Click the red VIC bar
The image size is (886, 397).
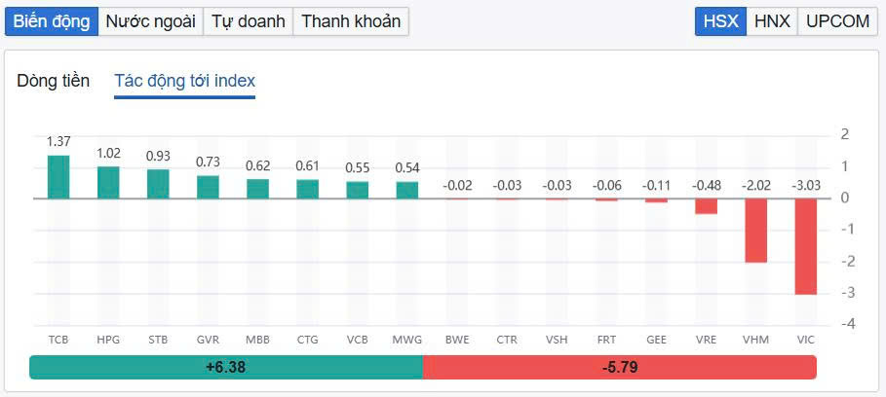click(x=806, y=245)
